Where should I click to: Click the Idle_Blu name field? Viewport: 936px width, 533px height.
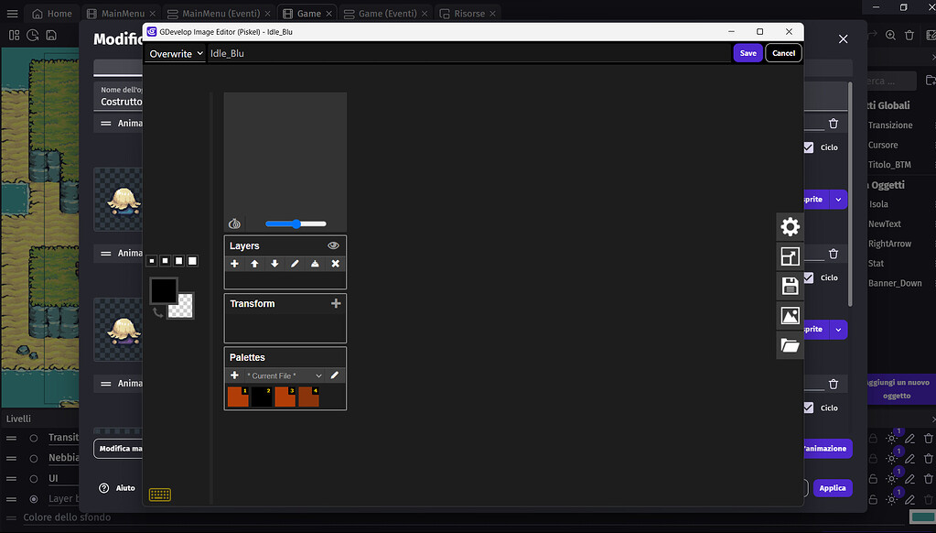point(468,53)
